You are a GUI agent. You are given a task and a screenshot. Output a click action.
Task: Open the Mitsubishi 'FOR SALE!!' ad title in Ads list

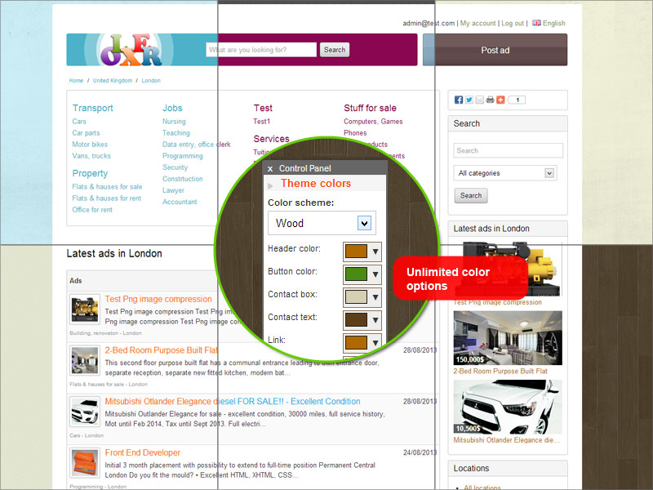coord(233,401)
